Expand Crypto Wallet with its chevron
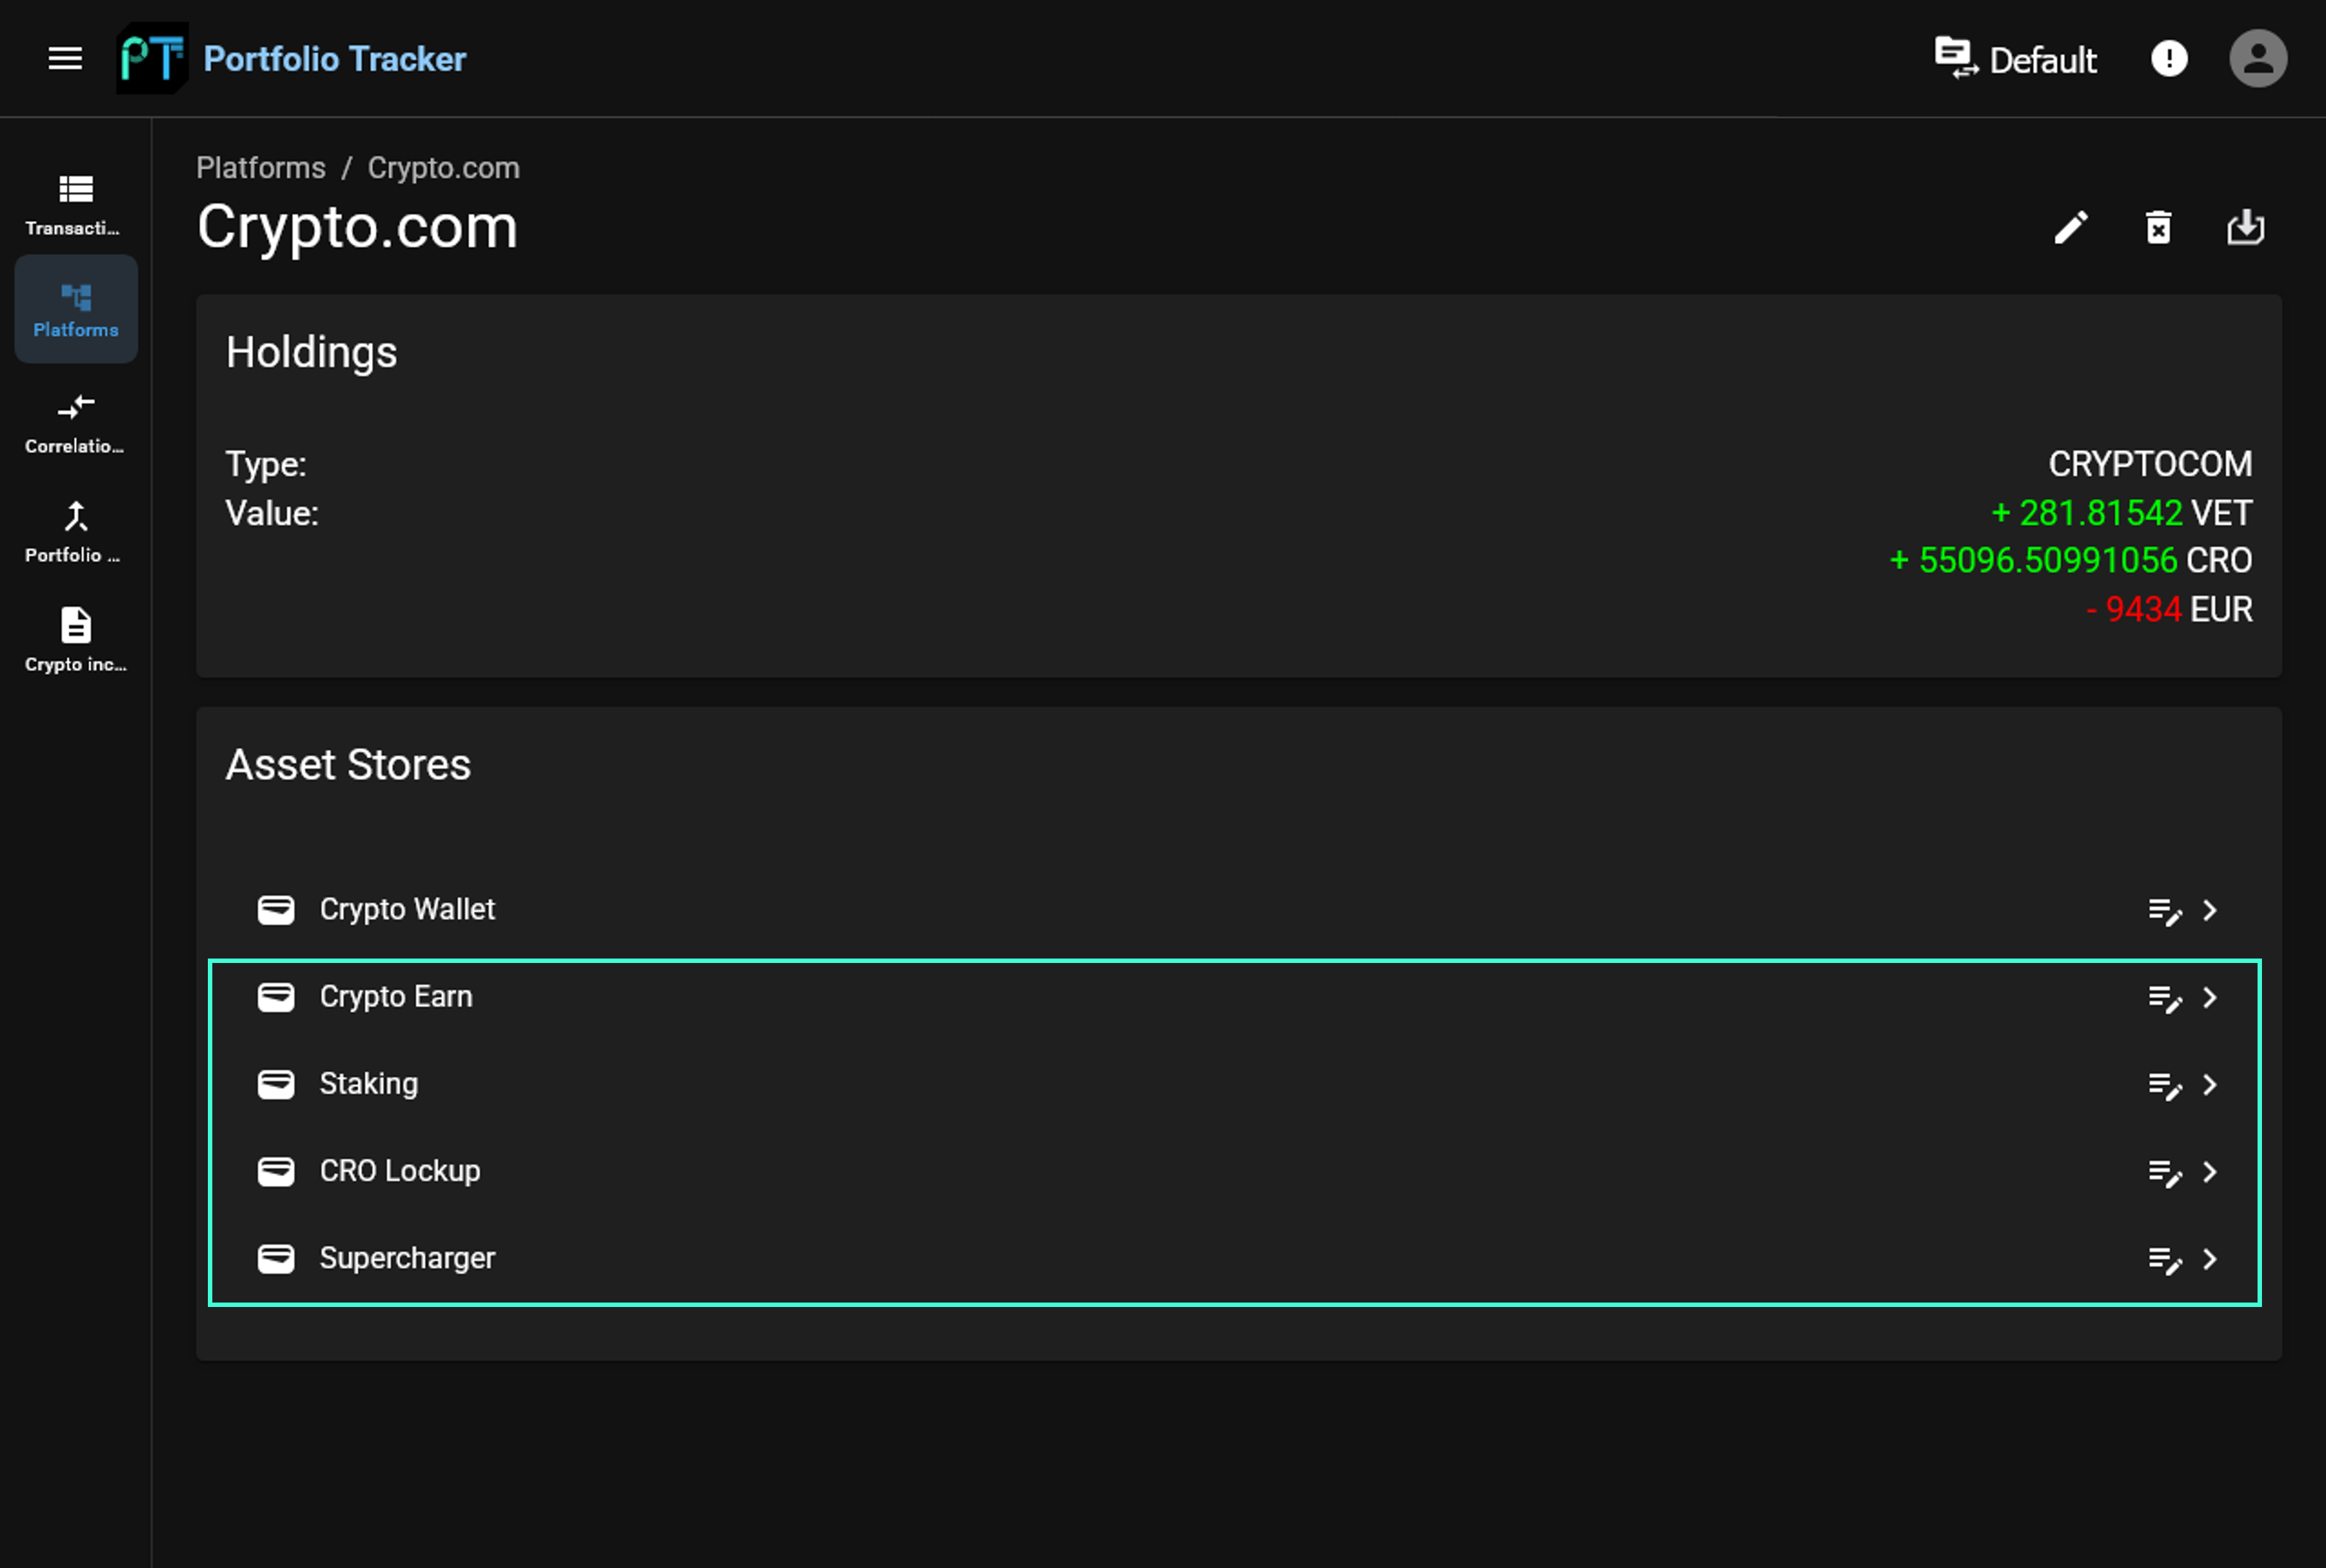The width and height of the screenshot is (2326, 1568). [2210, 910]
